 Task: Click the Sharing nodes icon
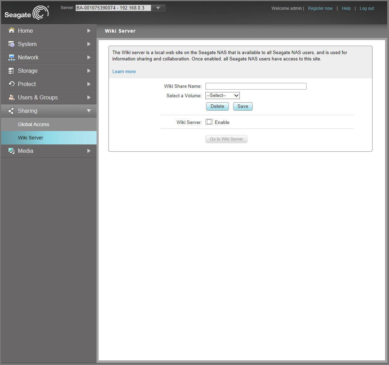(11, 111)
